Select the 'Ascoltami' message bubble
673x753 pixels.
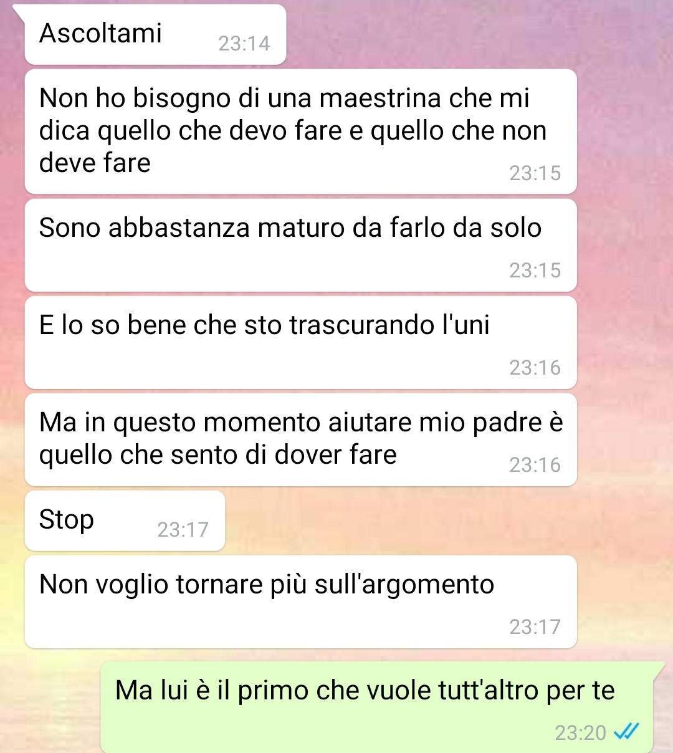point(155,34)
